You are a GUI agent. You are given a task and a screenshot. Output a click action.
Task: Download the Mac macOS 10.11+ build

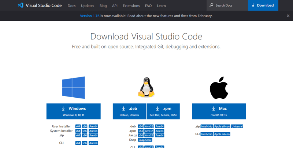(x=219, y=111)
